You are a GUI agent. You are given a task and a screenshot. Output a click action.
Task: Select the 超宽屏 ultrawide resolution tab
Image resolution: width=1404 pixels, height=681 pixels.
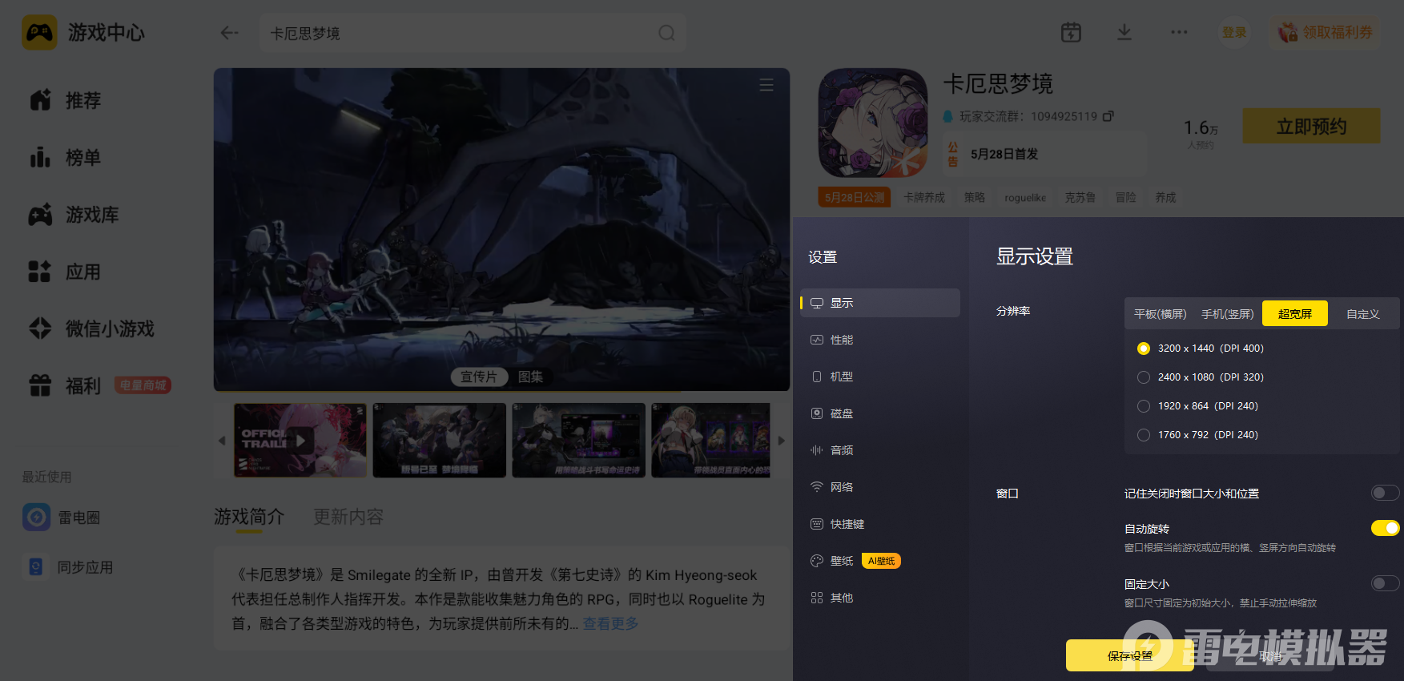tap(1295, 314)
